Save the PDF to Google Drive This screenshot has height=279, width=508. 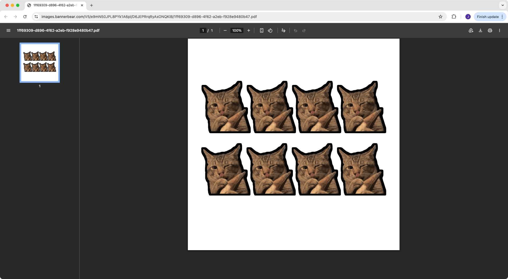pos(471,30)
